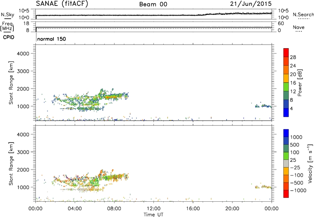Click the SANAE (fitACF) title text
314x217 pixels.
pyautogui.click(x=62, y=4)
